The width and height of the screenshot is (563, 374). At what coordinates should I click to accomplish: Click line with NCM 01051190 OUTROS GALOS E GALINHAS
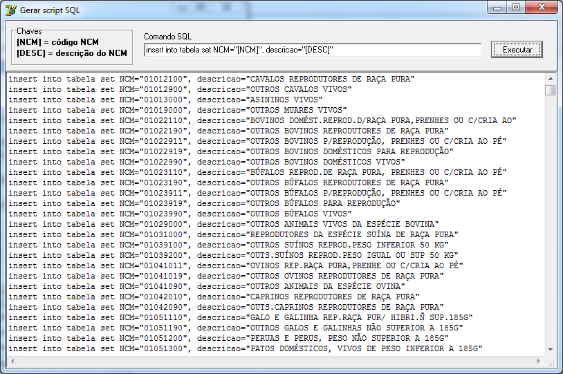(x=236, y=329)
